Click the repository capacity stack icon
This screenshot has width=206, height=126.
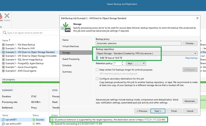(x=97, y=58)
